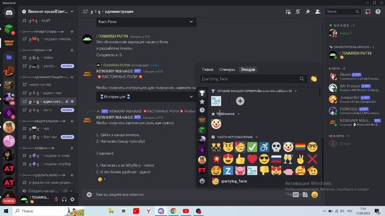This screenshot has width=385, height=216.
Task: Open the логи channel
Action: coord(48,110)
